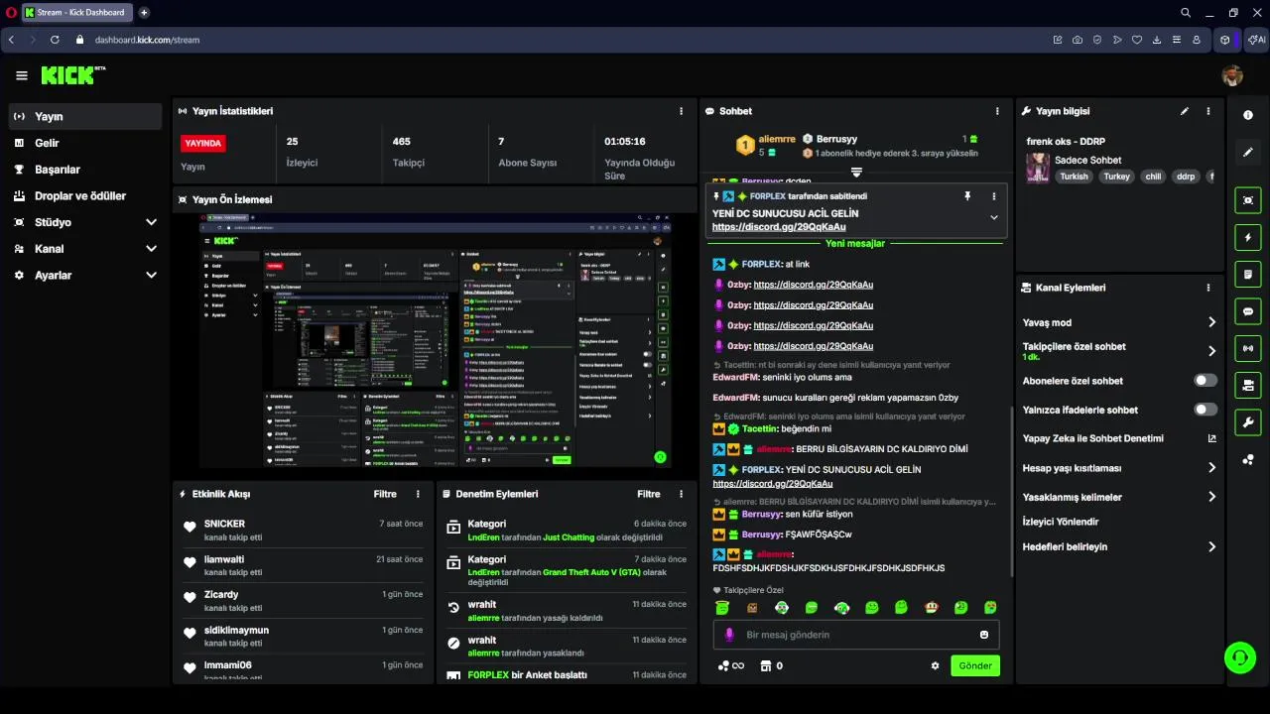The image size is (1270, 714).
Task: Open the Sohbet panel three-dot menu
Action: (997, 111)
